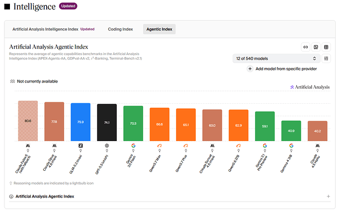
Task: Click the OpenAI logo under GPT-5.5
Action: pyautogui.click(x=107, y=145)
